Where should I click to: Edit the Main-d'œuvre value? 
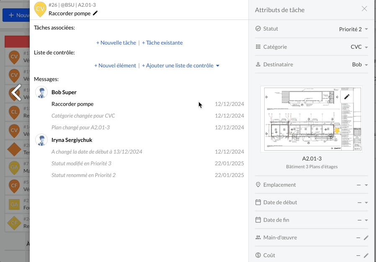click(x=366, y=238)
